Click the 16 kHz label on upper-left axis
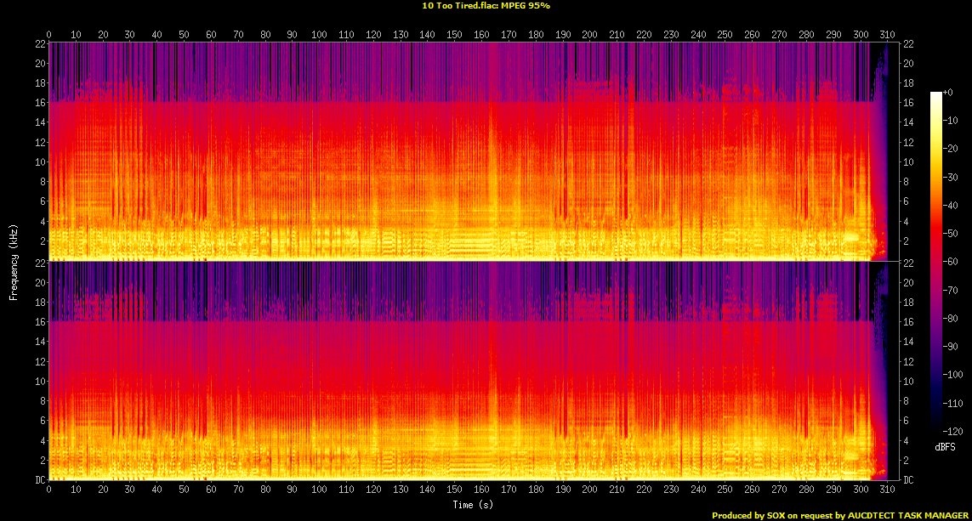 [x=40, y=103]
